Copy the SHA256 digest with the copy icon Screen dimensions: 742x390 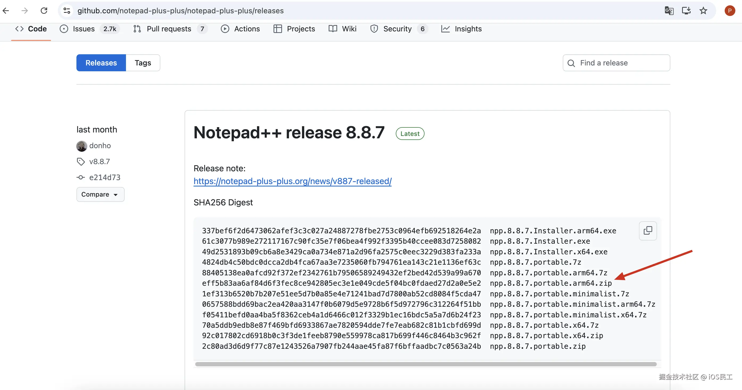pos(648,231)
